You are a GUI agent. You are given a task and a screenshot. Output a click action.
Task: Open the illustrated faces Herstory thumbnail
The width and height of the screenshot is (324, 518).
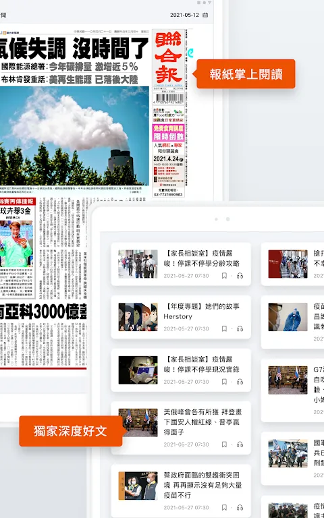click(138, 317)
